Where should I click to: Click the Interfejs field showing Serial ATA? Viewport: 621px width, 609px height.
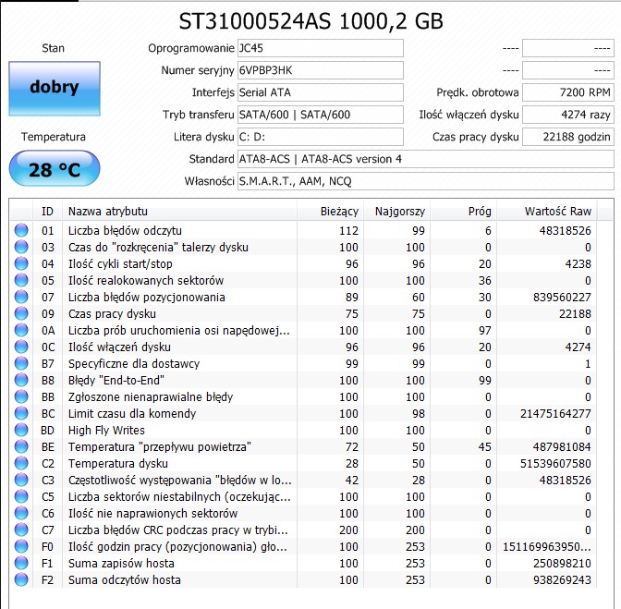click(x=321, y=92)
